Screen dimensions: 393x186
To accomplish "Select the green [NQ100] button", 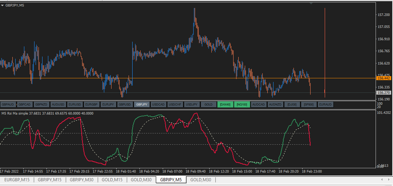I will pos(242,104).
